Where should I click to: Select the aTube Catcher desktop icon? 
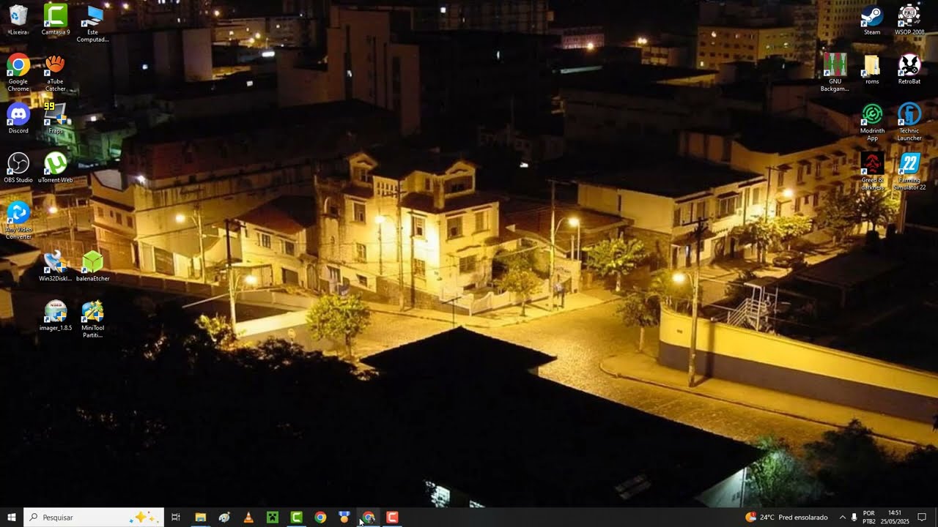coord(56,73)
